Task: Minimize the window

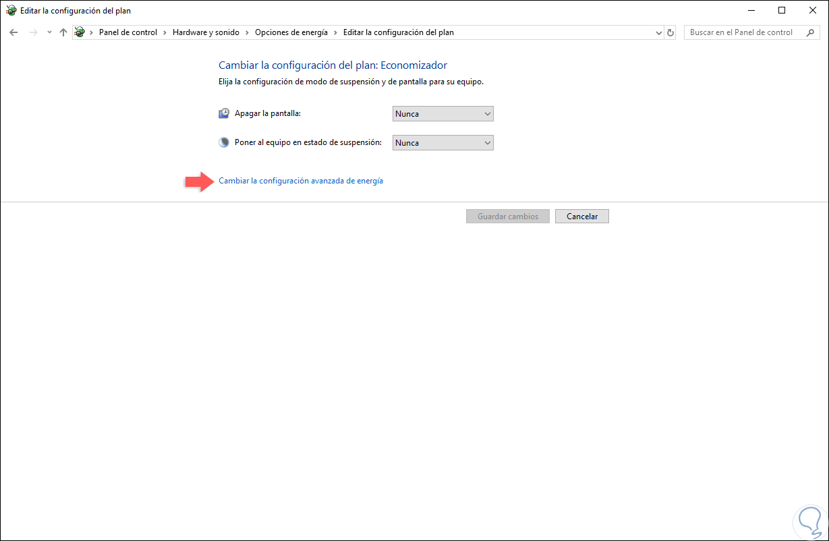Action: point(751,10)
